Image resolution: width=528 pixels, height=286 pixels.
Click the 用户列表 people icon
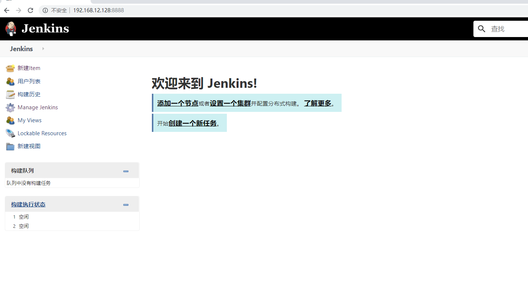pyautogui.click(x=10, y=81)
